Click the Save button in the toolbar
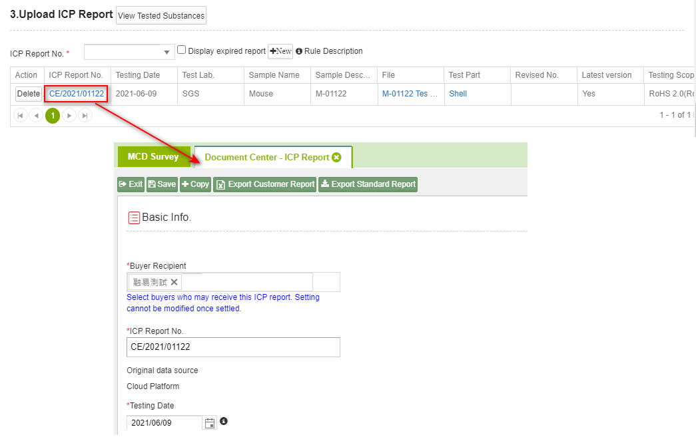The width and height of the screenshot is (696, 437). [x=162, y=184]
